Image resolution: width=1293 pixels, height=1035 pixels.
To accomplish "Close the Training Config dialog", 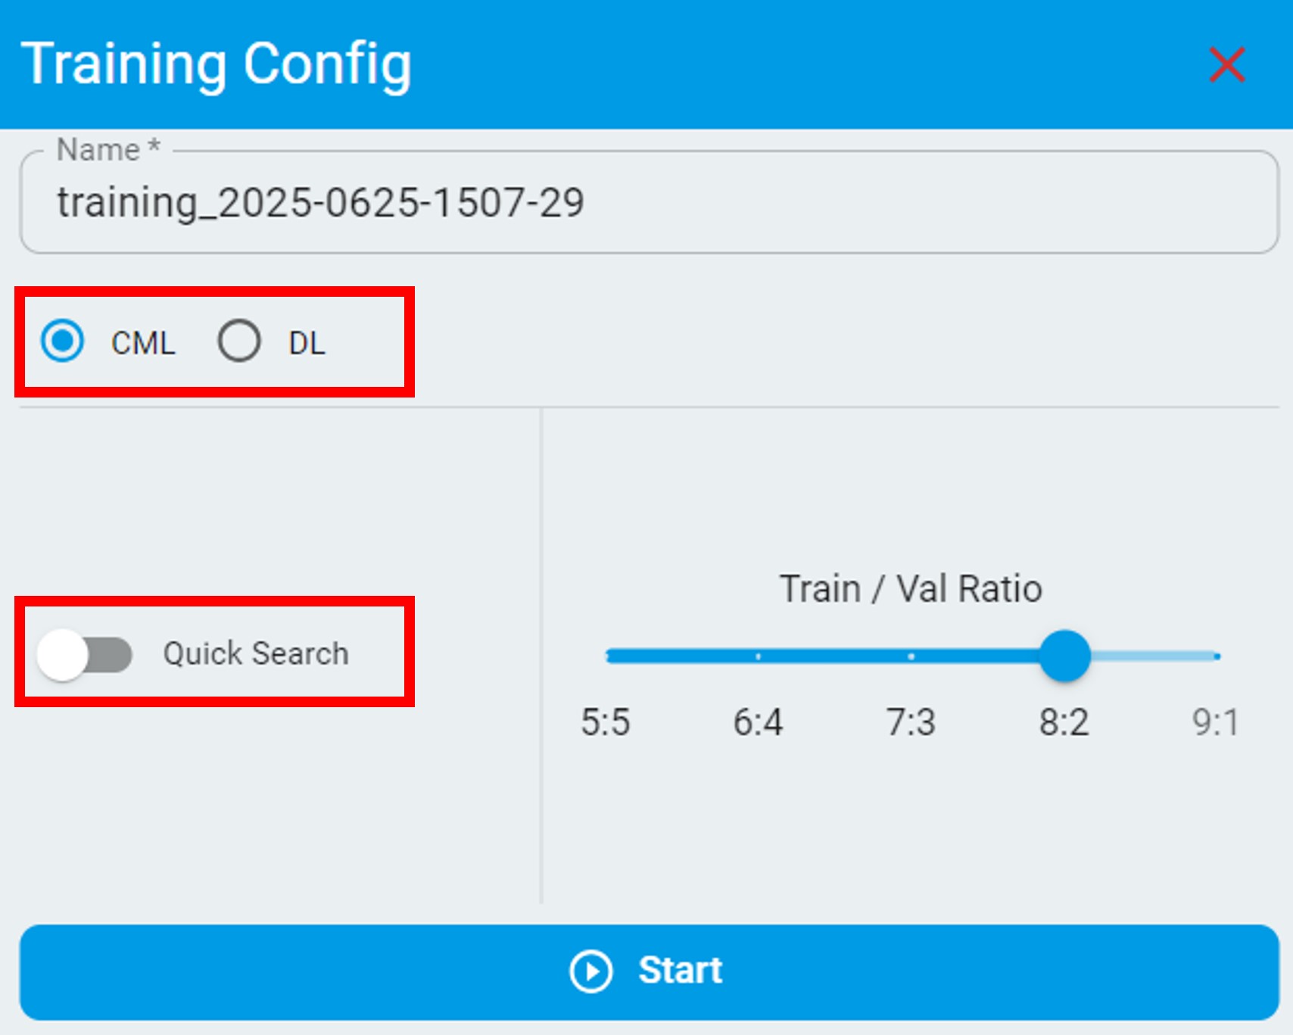I will [1226, 64].
